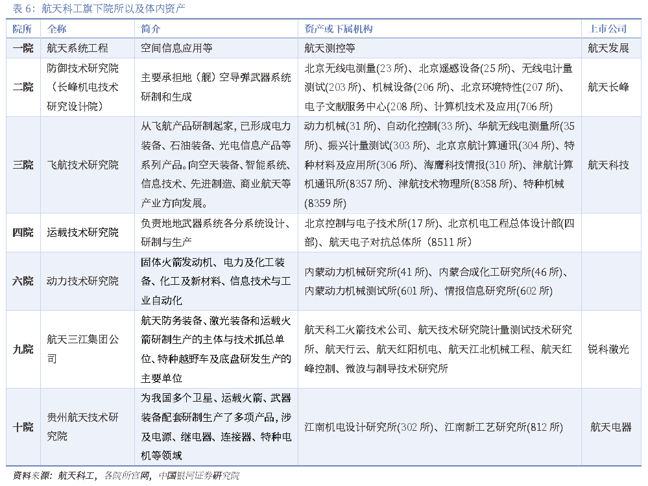The image size is (648, 486).
Task: Select the 十院 row label
Action: [x=23, y=427]
